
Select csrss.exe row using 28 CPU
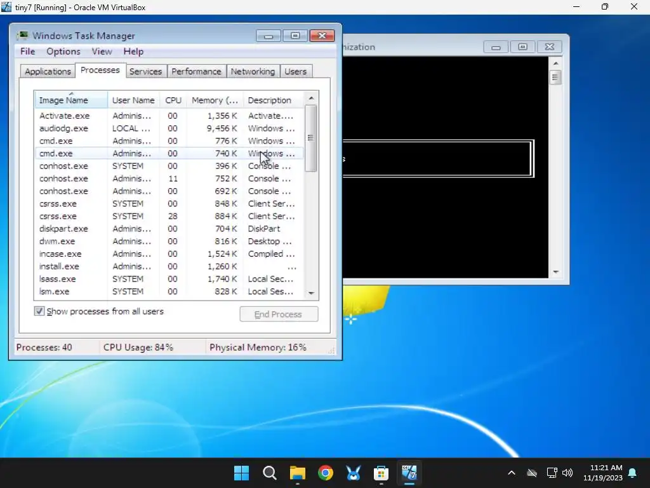(169, 216)
